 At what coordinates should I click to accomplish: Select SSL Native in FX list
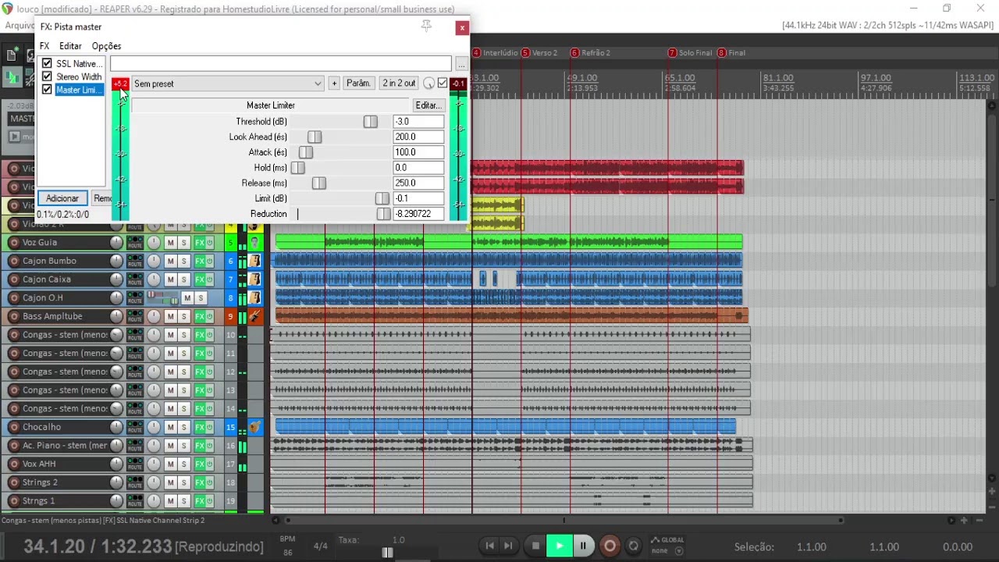point(78,63)
